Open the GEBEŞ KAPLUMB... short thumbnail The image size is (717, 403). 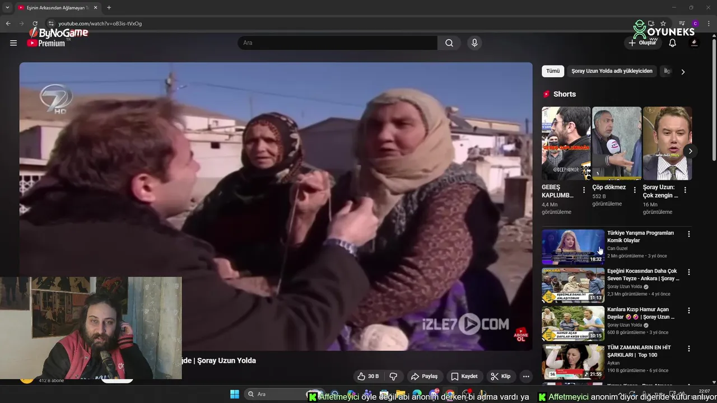[x=566, y=143]
